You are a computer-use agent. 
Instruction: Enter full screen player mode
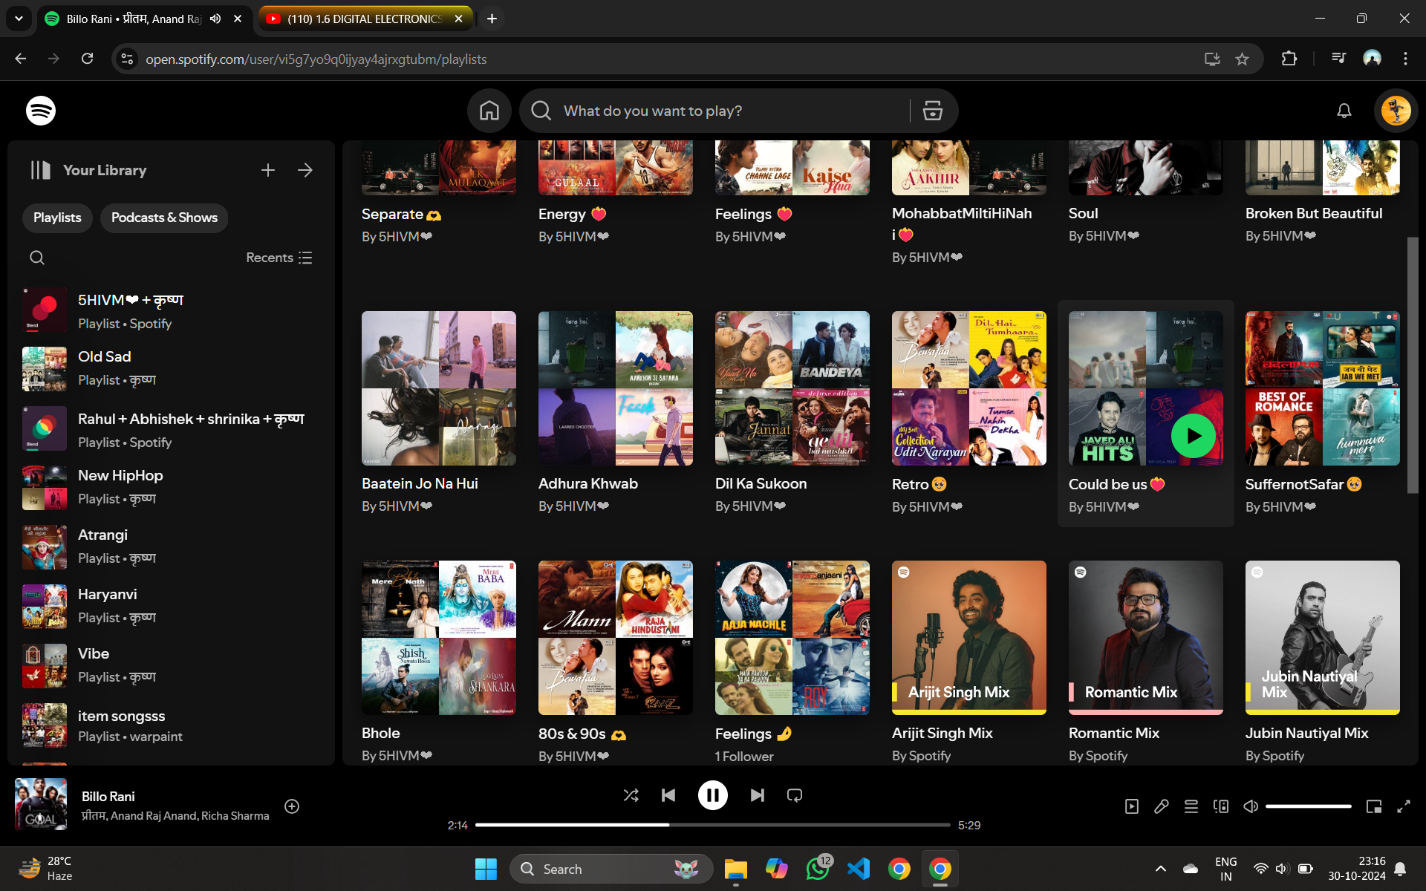coord(1404,806)
